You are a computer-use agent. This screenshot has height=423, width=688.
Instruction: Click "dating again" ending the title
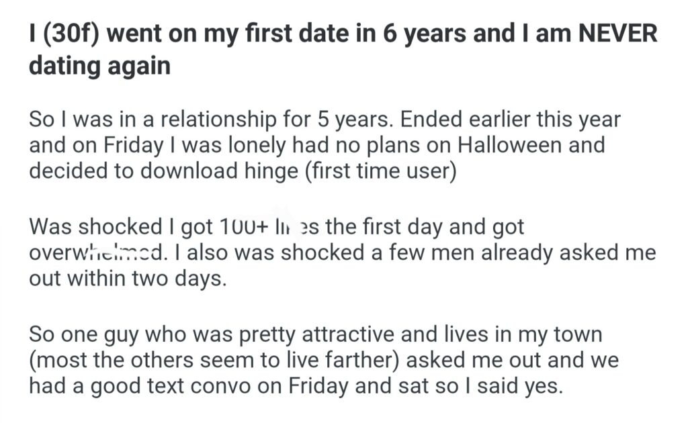(99, 66)
